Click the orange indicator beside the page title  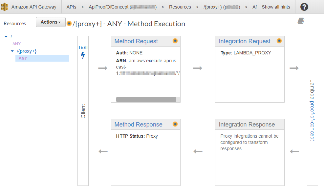69,24
